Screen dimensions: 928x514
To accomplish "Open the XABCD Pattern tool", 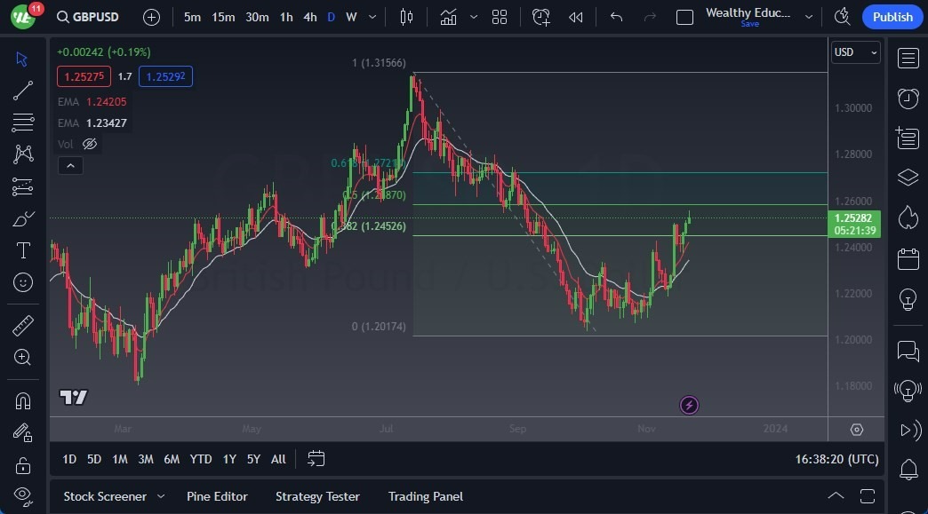I will [x=23, y=154].
